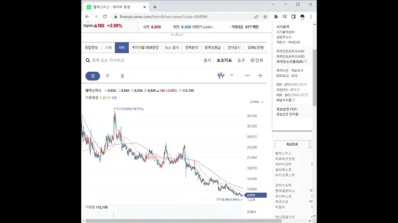Toggle the 20-day moving average line
This screenshot has width=398, height=223.
pyautogui.click(x=104, y=98)
